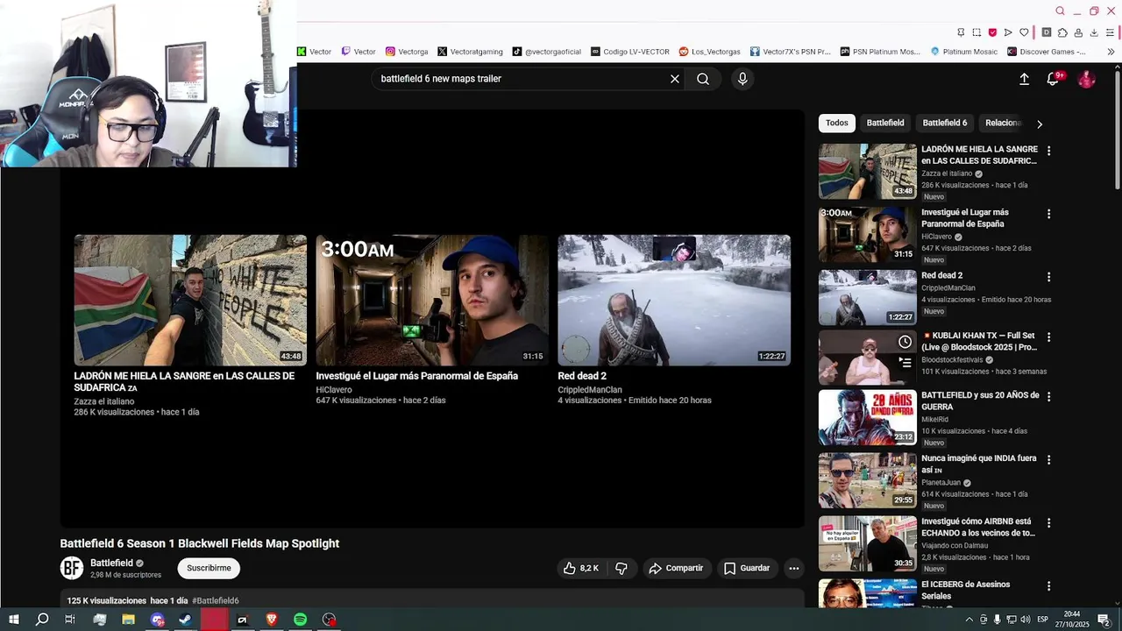Open the Battlefield channel name link

[111, 563]
